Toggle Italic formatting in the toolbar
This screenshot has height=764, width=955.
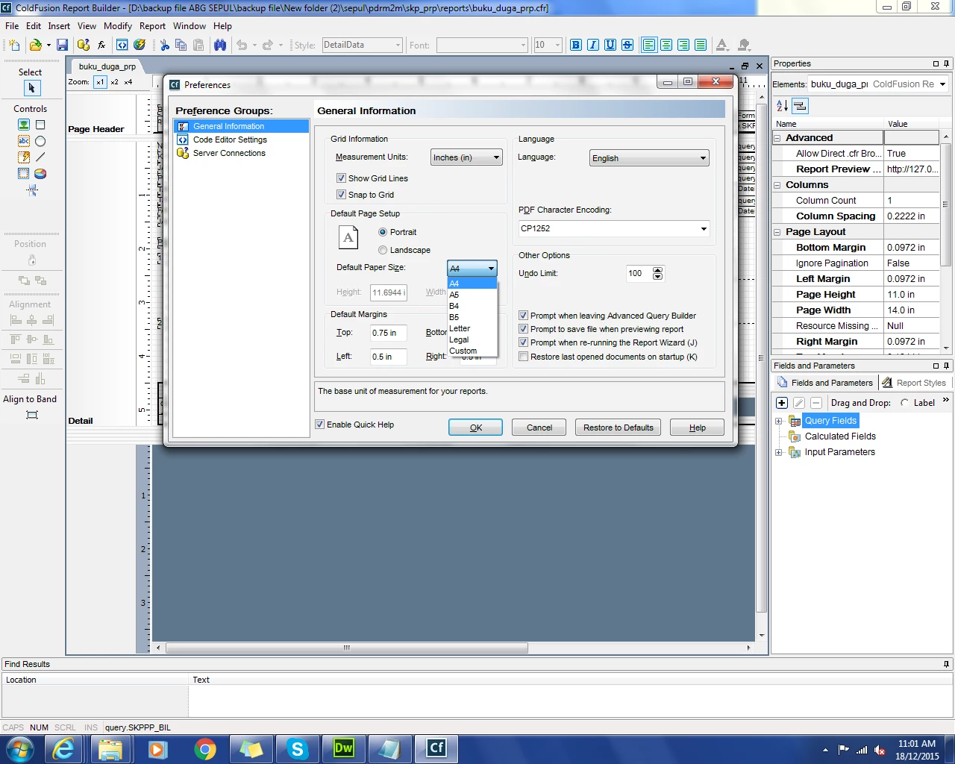point(593,45)
